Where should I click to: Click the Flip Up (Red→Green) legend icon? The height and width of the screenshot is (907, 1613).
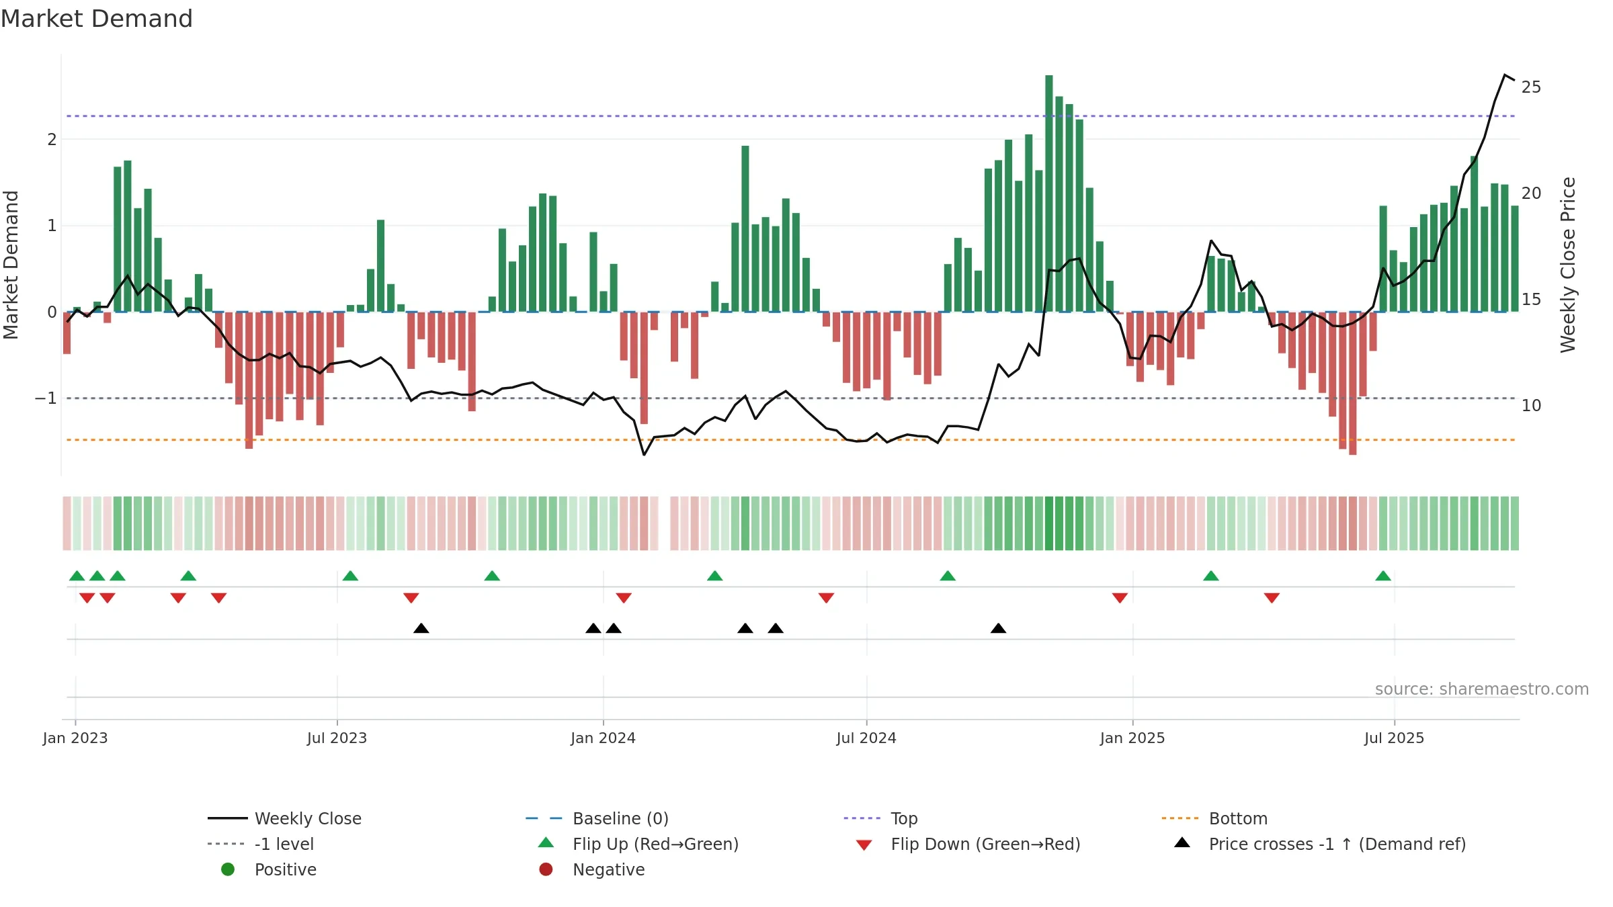coord(546,843)
